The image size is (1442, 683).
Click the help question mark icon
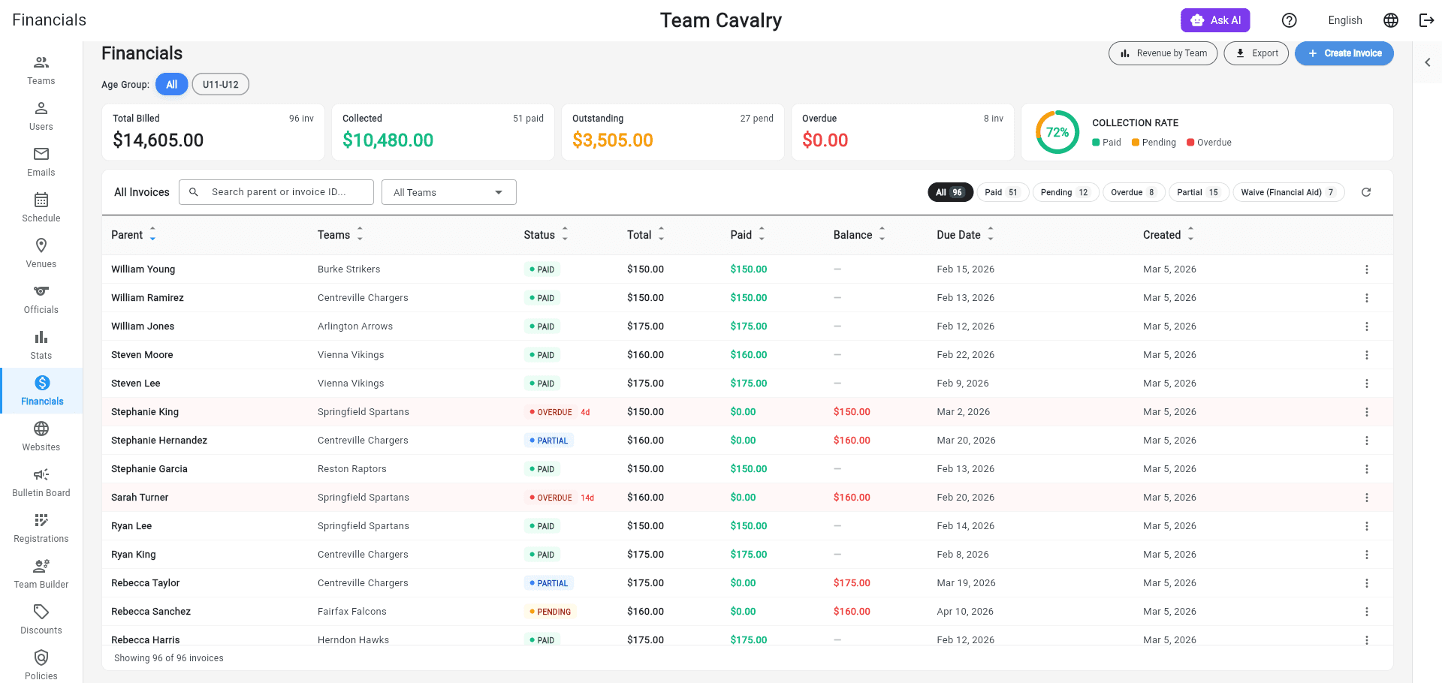coord(1290,20)
